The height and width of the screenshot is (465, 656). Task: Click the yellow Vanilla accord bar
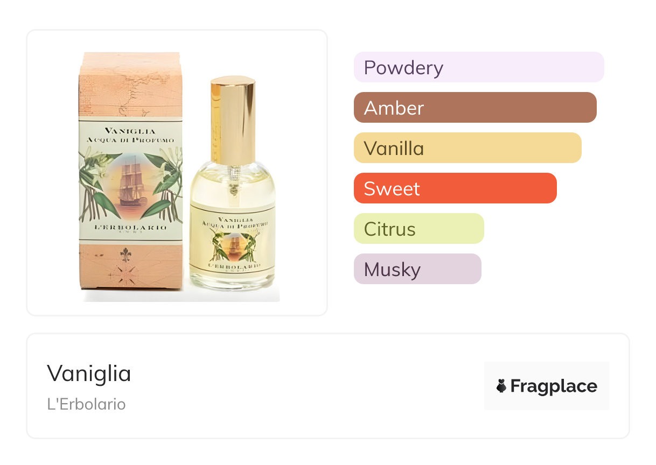(x=467, y=148)
